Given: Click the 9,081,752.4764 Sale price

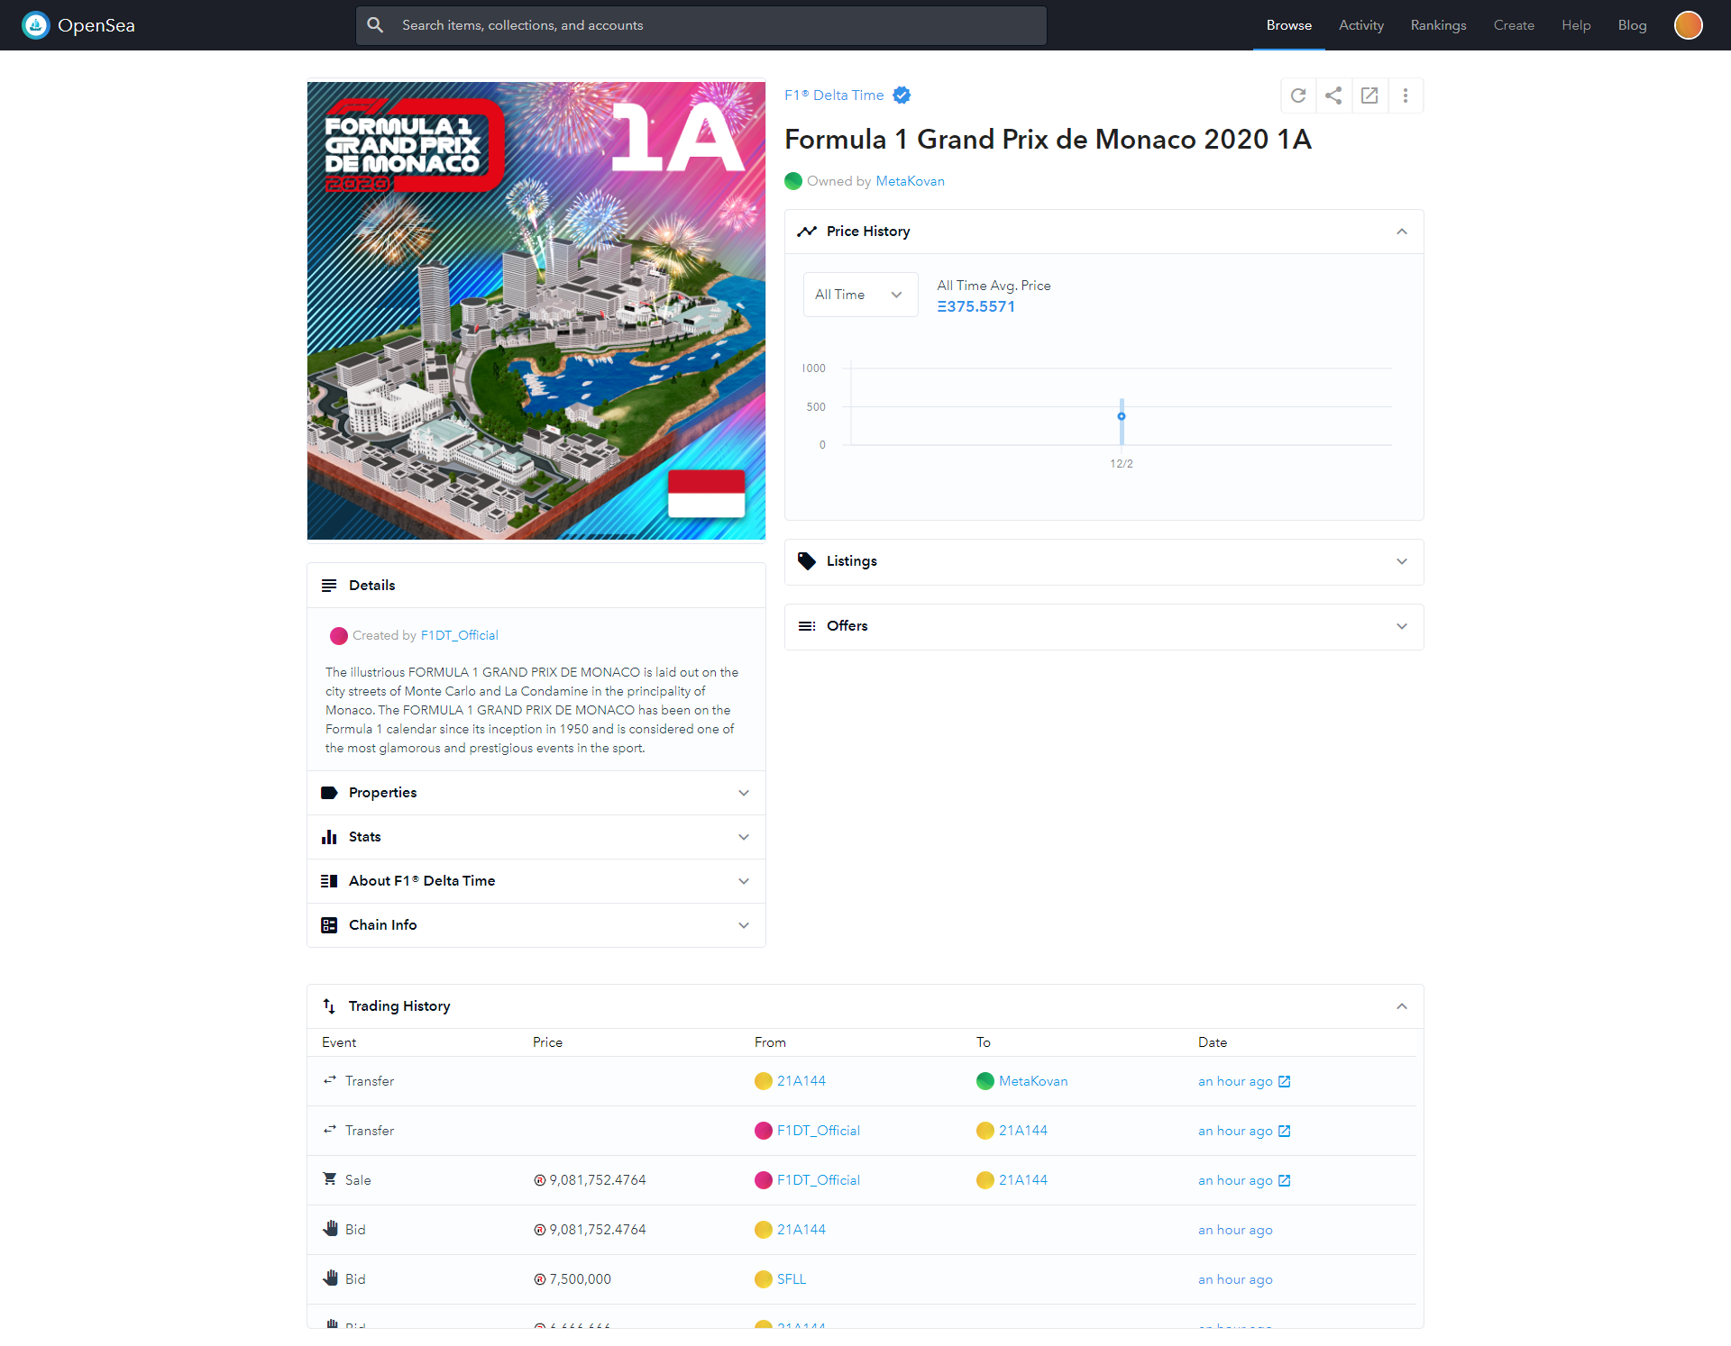Looking at the screenshot, I should [x=597, y=1180].
